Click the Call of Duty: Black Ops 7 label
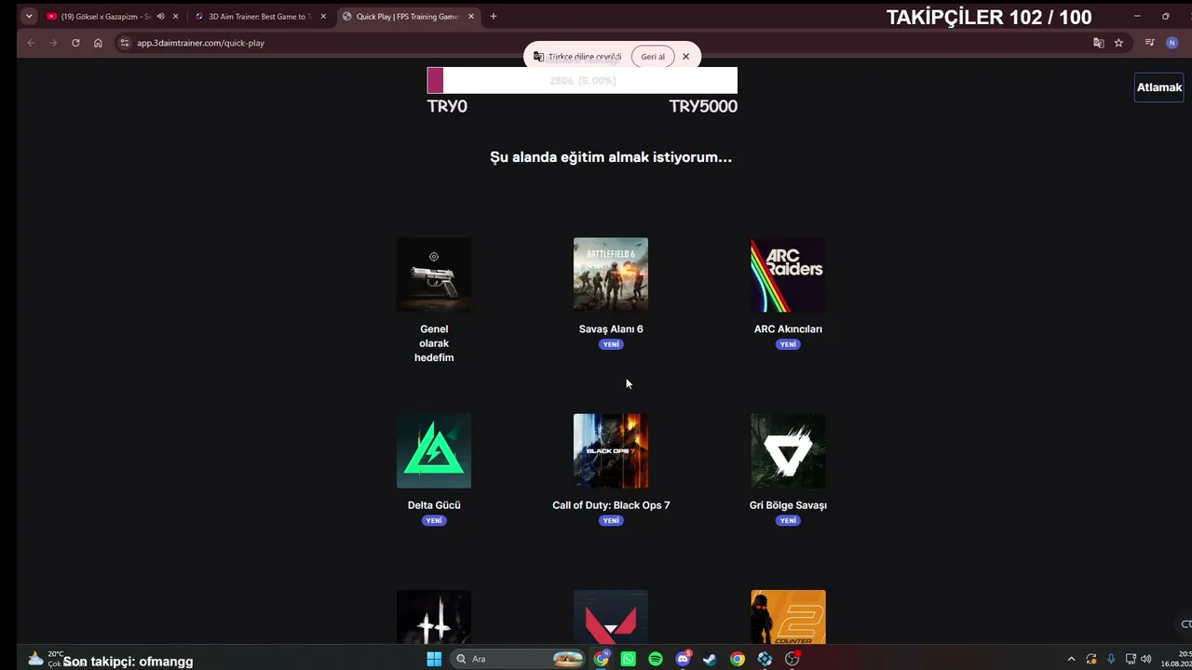The height and width of the screenshot is (670, 1192). click(x=611, y=505)
